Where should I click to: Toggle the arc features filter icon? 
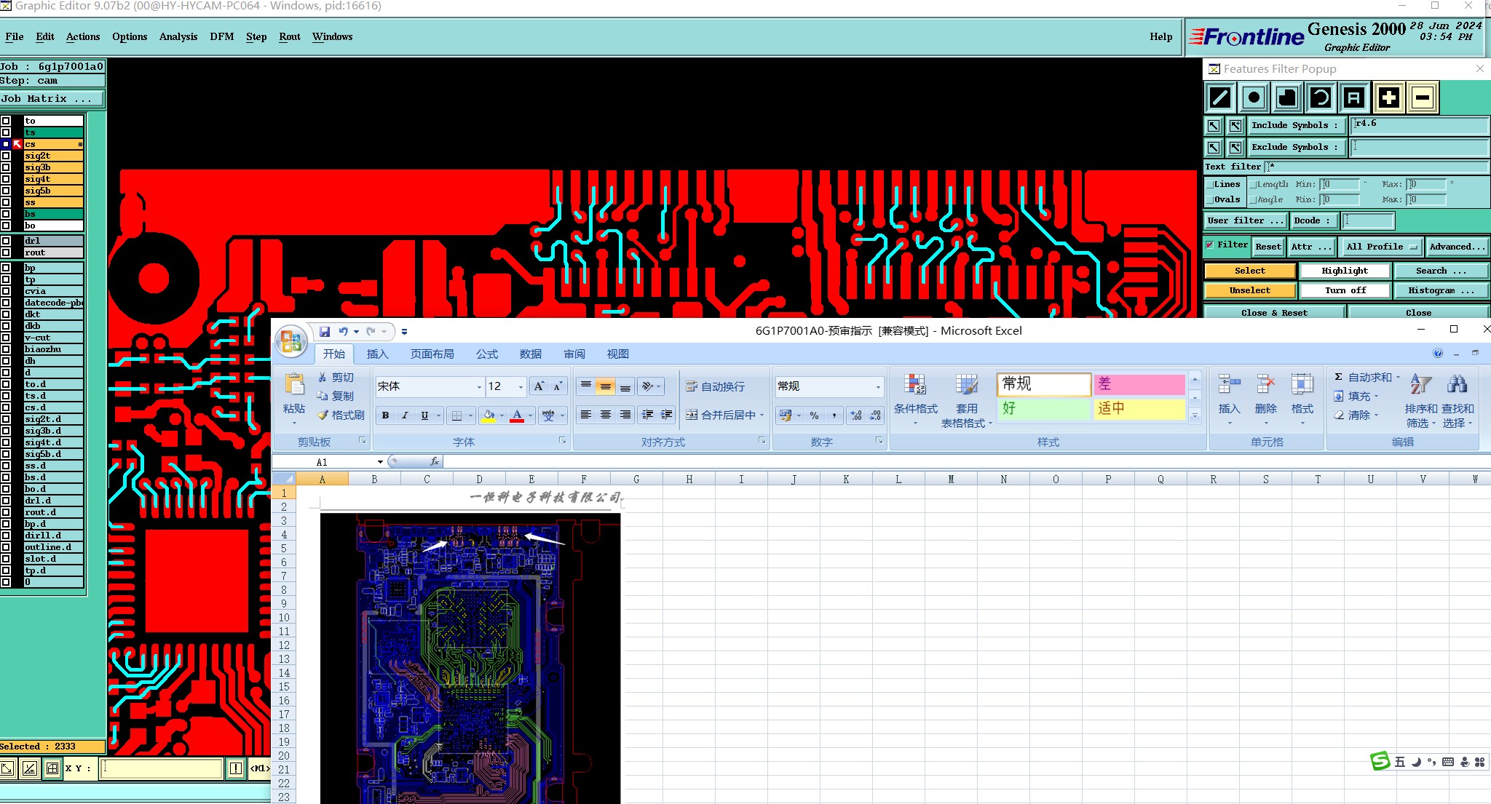pyautogui.click(x=1321, y=97)
